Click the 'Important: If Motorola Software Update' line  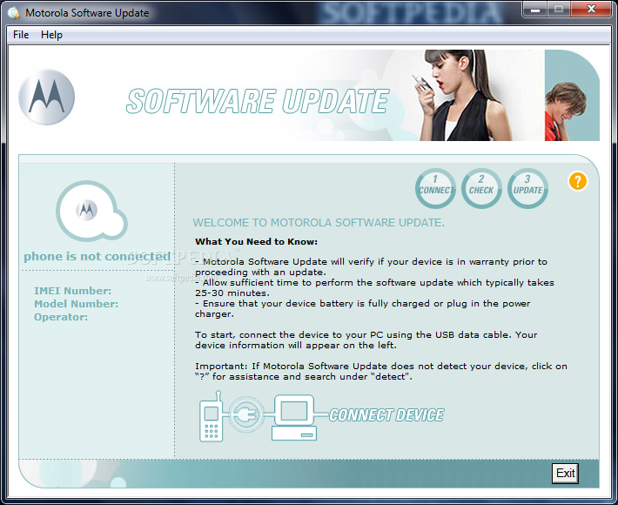[381, 367]
